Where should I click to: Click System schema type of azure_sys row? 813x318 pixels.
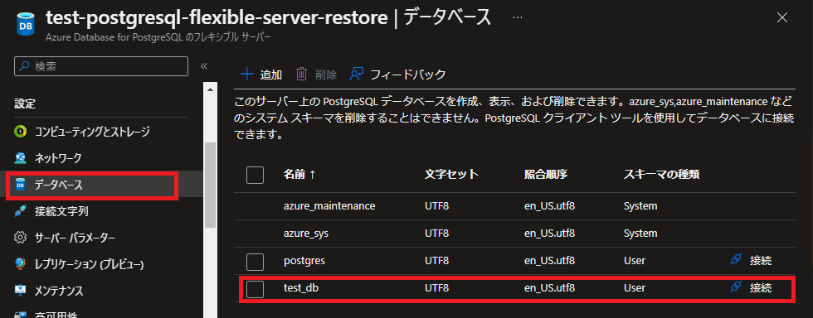pos(640,234)
